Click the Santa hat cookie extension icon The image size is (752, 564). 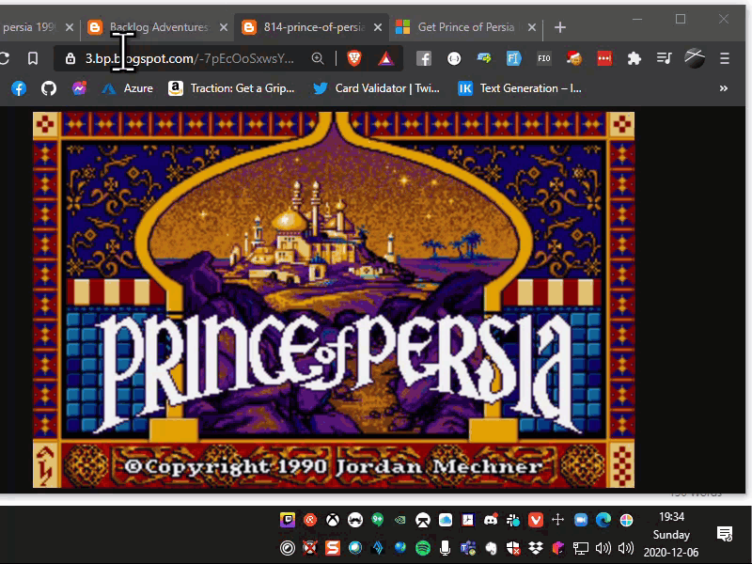coord(574,58)
